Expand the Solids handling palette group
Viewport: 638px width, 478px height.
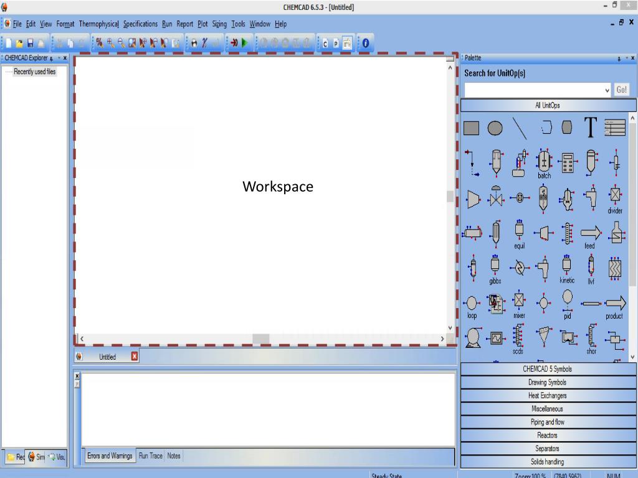click(548, 462)
